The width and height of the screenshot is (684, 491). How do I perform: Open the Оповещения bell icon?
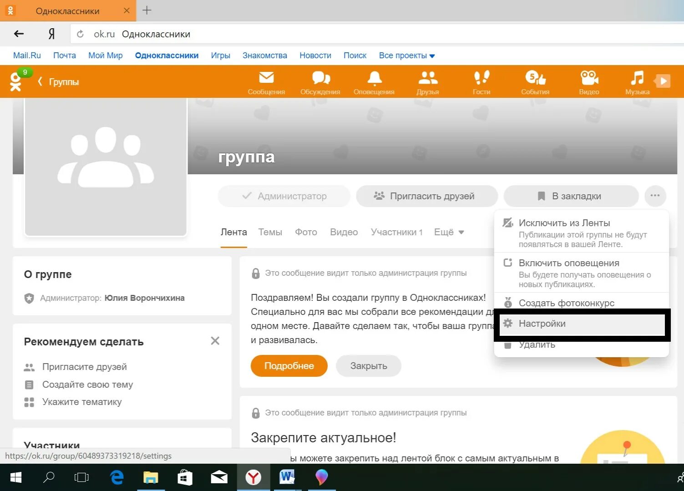click(374, 82)
